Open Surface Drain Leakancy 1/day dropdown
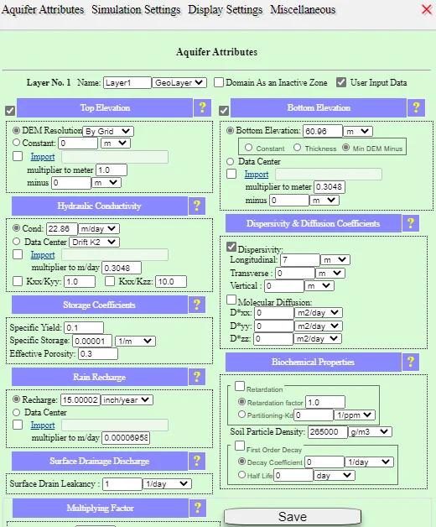 tap(168, 484)
